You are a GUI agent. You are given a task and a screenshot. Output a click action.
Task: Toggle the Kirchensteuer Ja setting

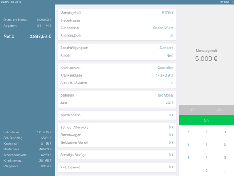pyautogui.click(x=117, y=35)
